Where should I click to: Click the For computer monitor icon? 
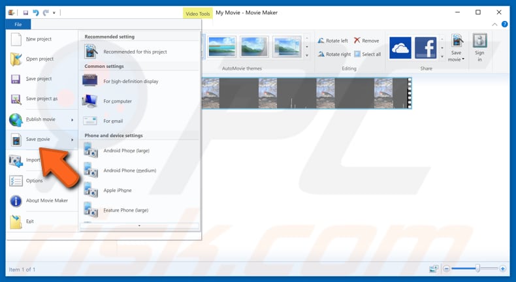click(89, 101)
